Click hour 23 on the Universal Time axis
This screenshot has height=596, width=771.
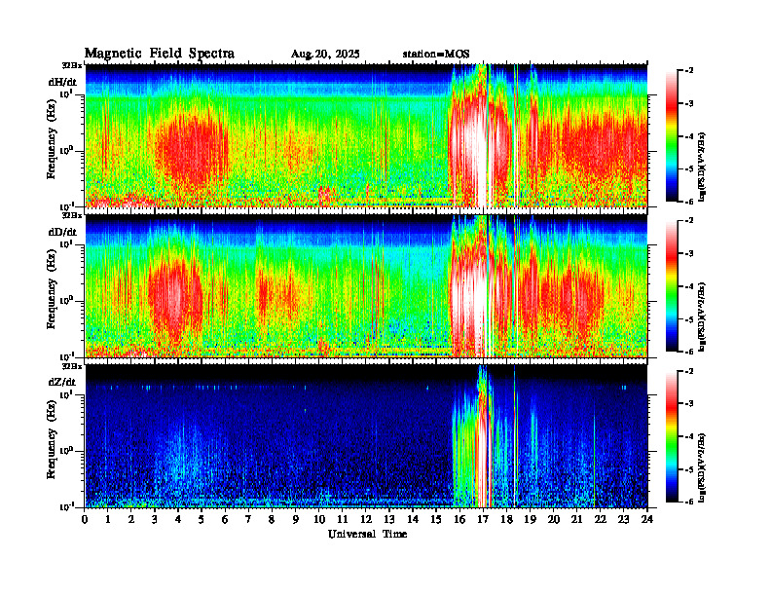click(623, 520)
